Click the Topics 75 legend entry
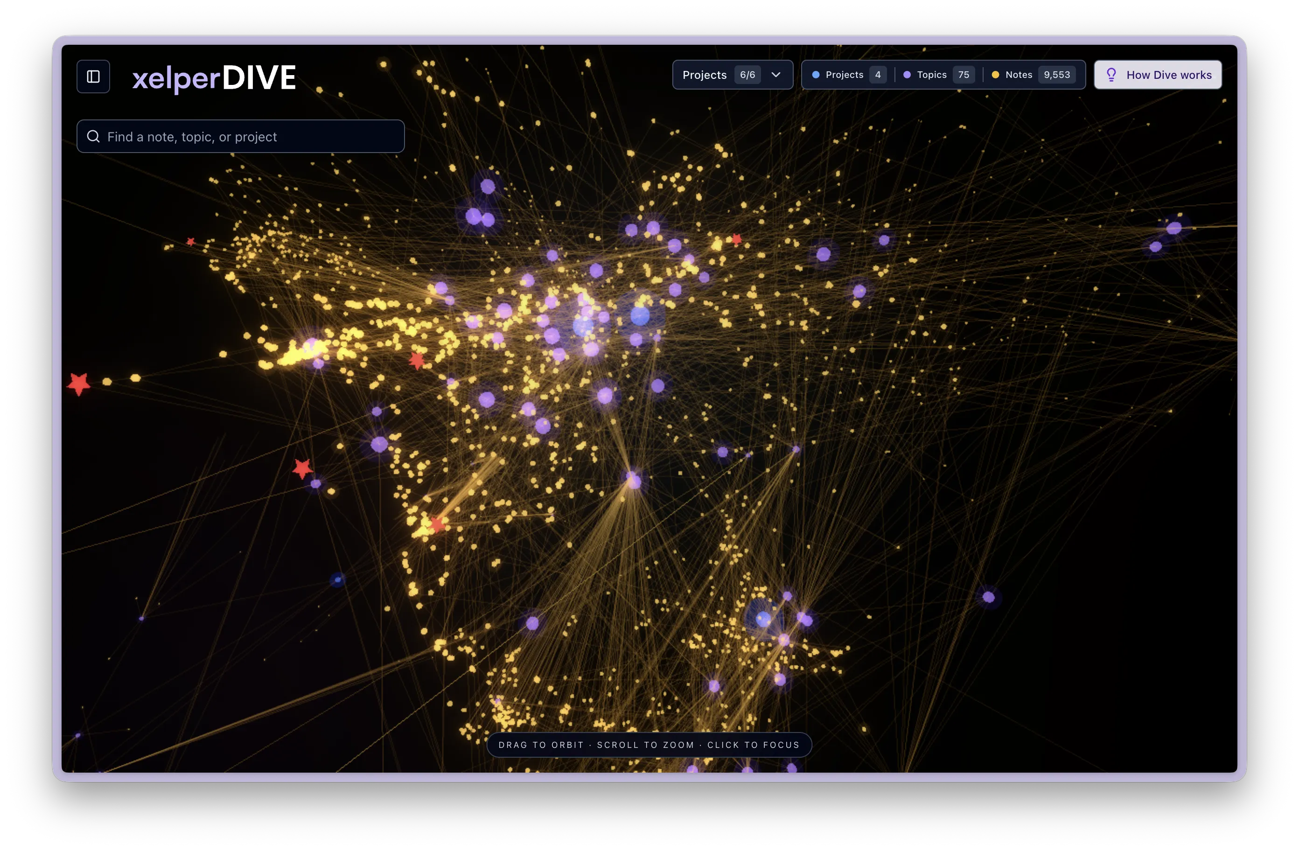This screenshot has height=851, width=1299. [x=939, y=75]
